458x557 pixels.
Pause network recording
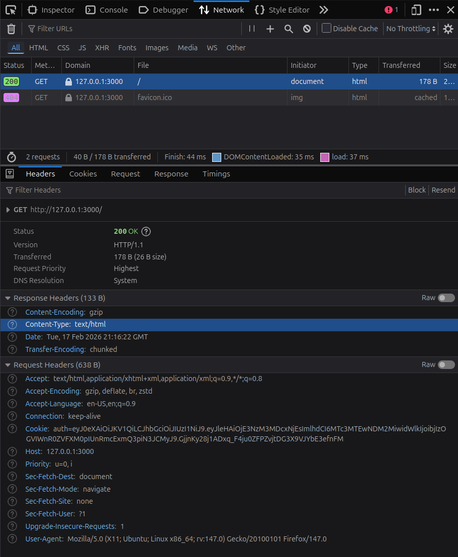coord(252,29)
